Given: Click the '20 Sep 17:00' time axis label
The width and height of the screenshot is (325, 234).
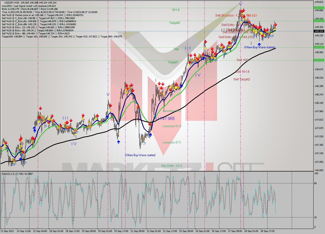Looking at the screenshot, I should click(x=121, y=231).
